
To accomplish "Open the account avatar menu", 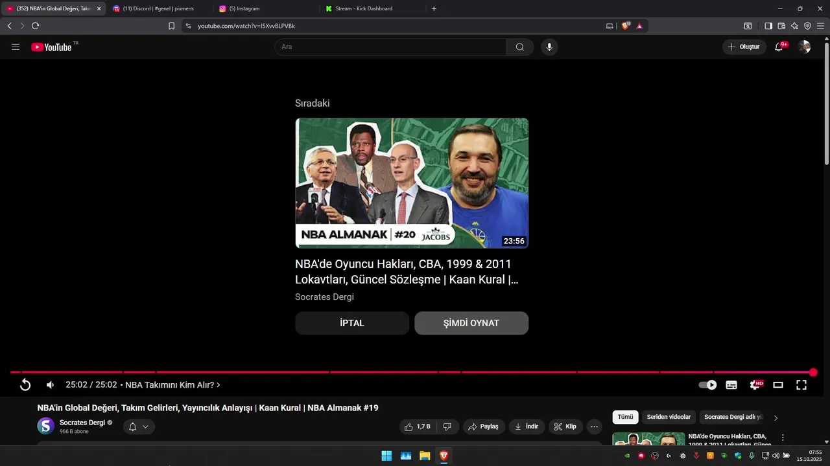I will tap(805, 47).
